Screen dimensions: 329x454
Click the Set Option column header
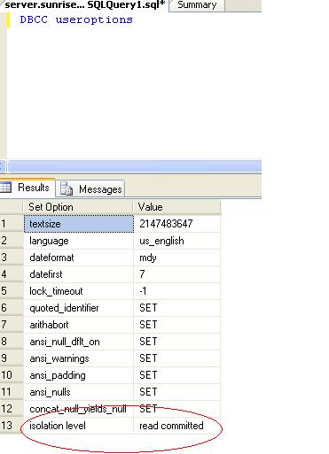(78, 207)
